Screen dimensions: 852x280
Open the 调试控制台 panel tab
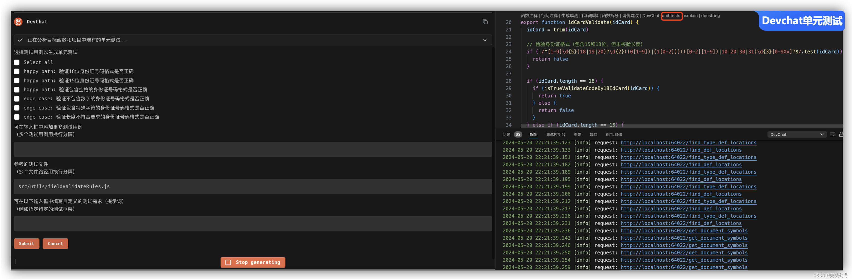click(555, 134)
